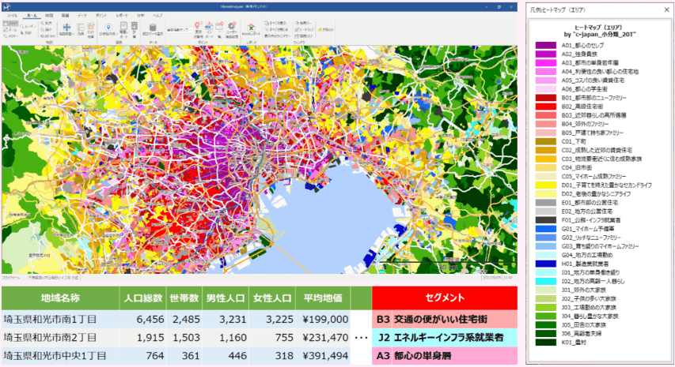Select the scroll map tool
The image size is (675, 367).
pyautogui.click(x=11, y=24)
